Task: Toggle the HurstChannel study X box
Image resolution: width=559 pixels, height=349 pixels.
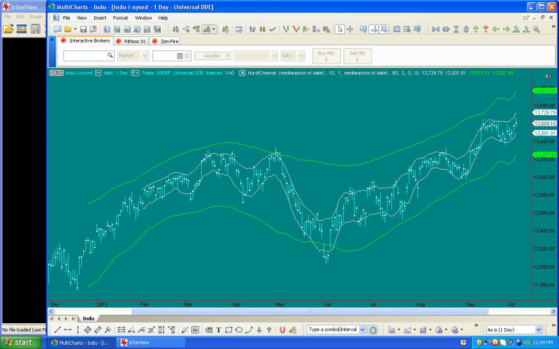Action: coord(242,73)
